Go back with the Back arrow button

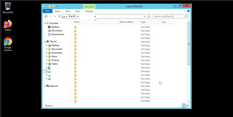[x=46, y=16]
